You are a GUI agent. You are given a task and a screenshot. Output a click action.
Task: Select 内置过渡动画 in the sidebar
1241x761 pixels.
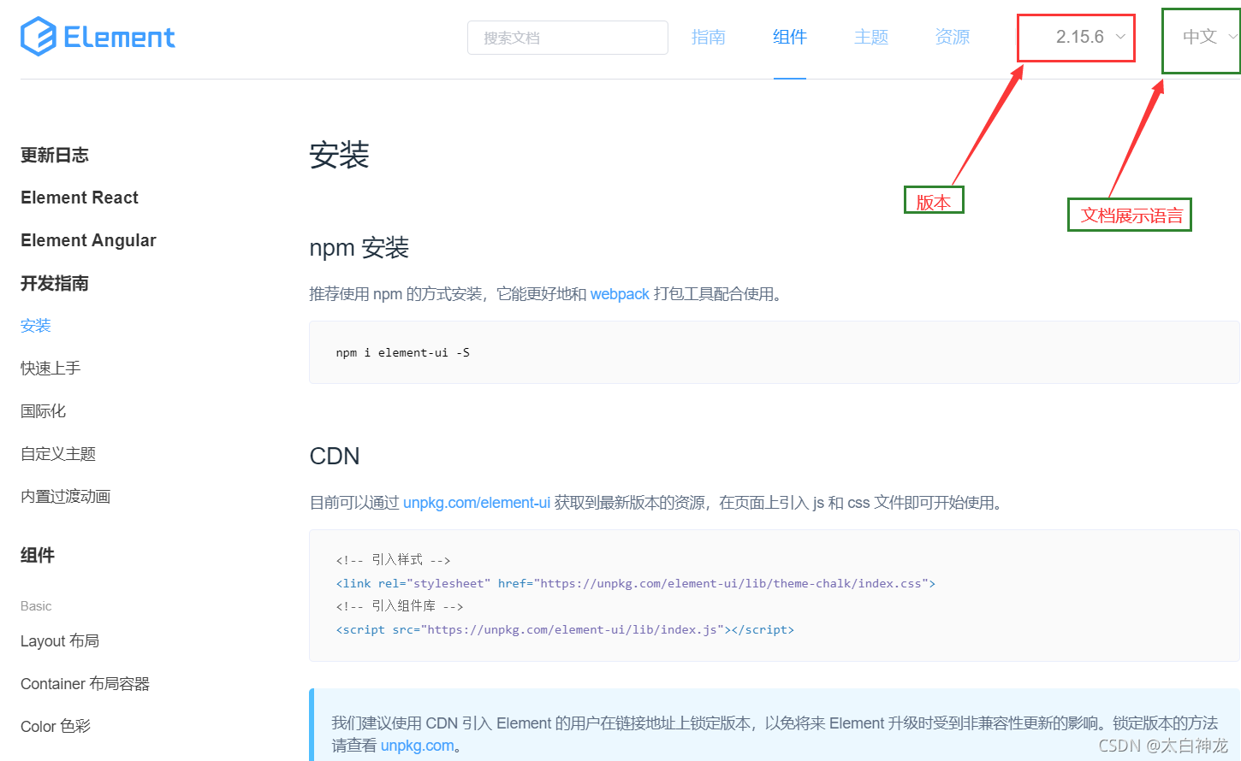[x=66, y=497]
